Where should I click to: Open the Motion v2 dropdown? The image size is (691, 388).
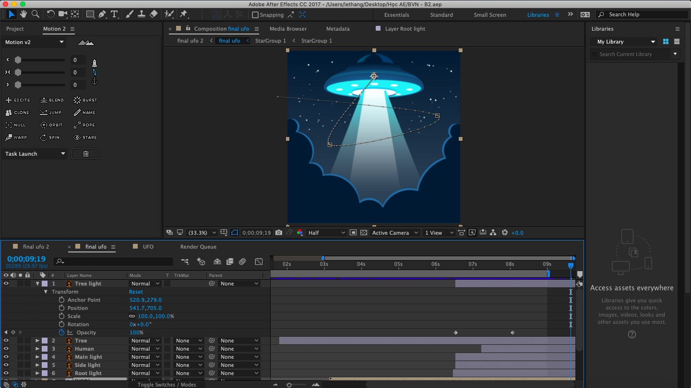(34, 42)
